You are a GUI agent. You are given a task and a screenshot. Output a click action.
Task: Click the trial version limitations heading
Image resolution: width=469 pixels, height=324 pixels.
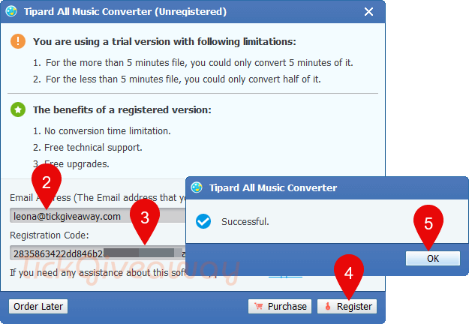164,41
